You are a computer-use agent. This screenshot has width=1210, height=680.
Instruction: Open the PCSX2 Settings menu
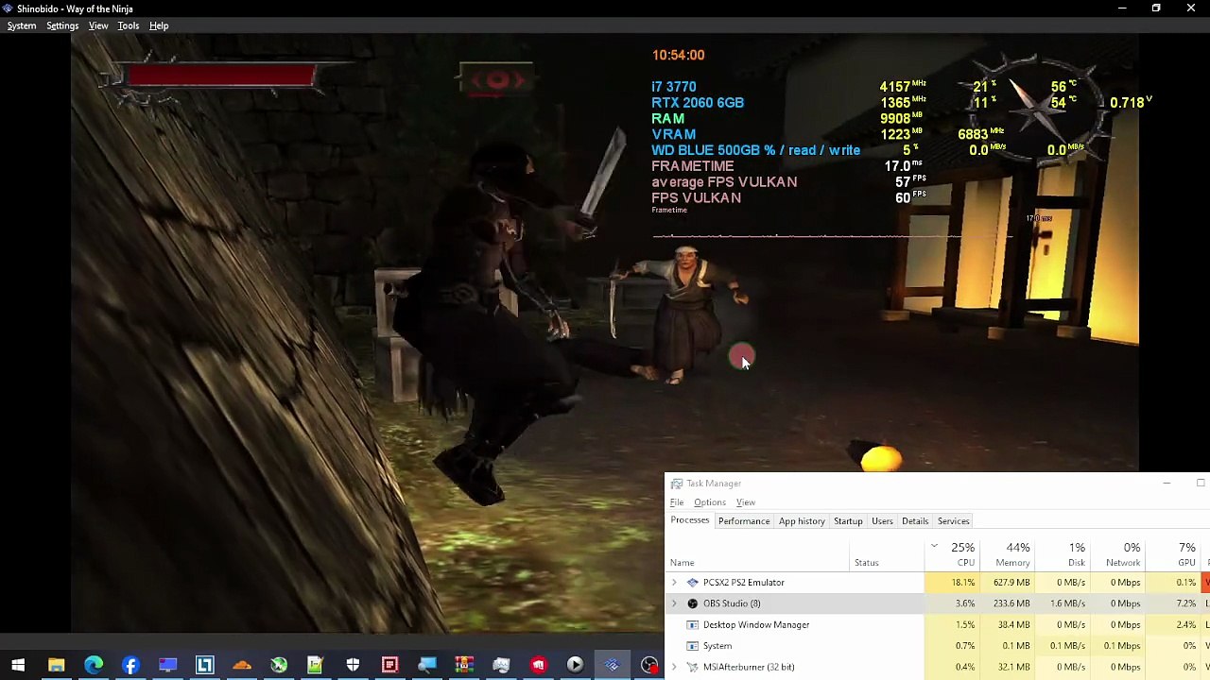(x=62, y=25)
